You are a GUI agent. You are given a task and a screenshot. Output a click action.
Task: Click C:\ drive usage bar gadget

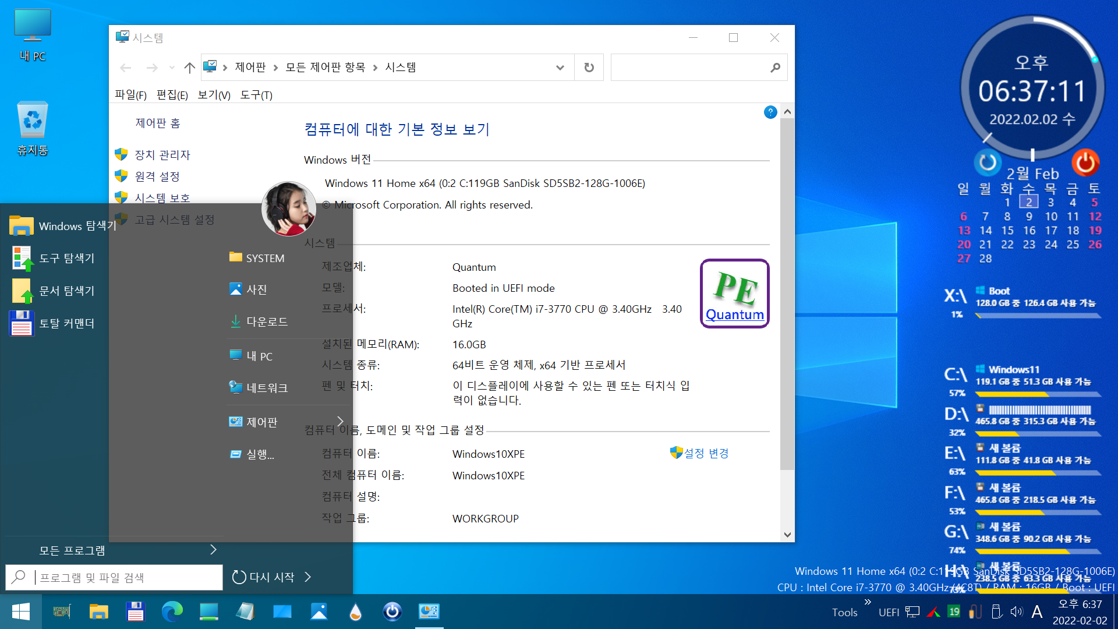click(x=1038, y=394)
